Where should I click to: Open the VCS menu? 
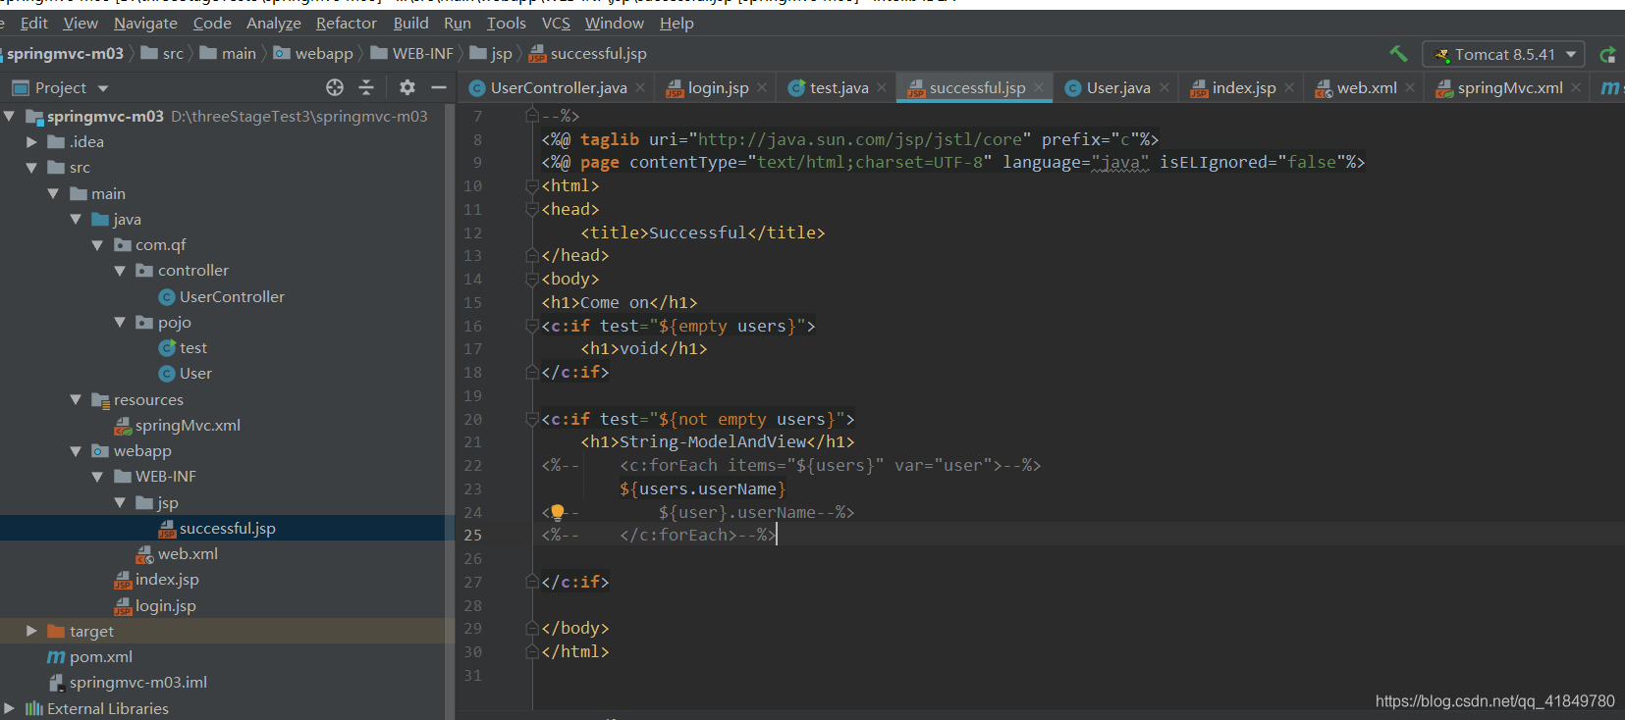click(x=556, y=23)
